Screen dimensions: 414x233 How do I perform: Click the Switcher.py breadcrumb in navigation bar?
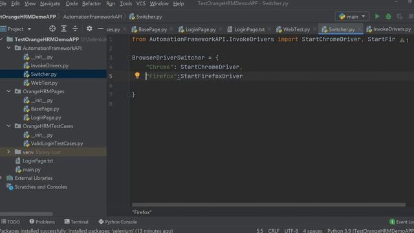(x=146, y=17)
